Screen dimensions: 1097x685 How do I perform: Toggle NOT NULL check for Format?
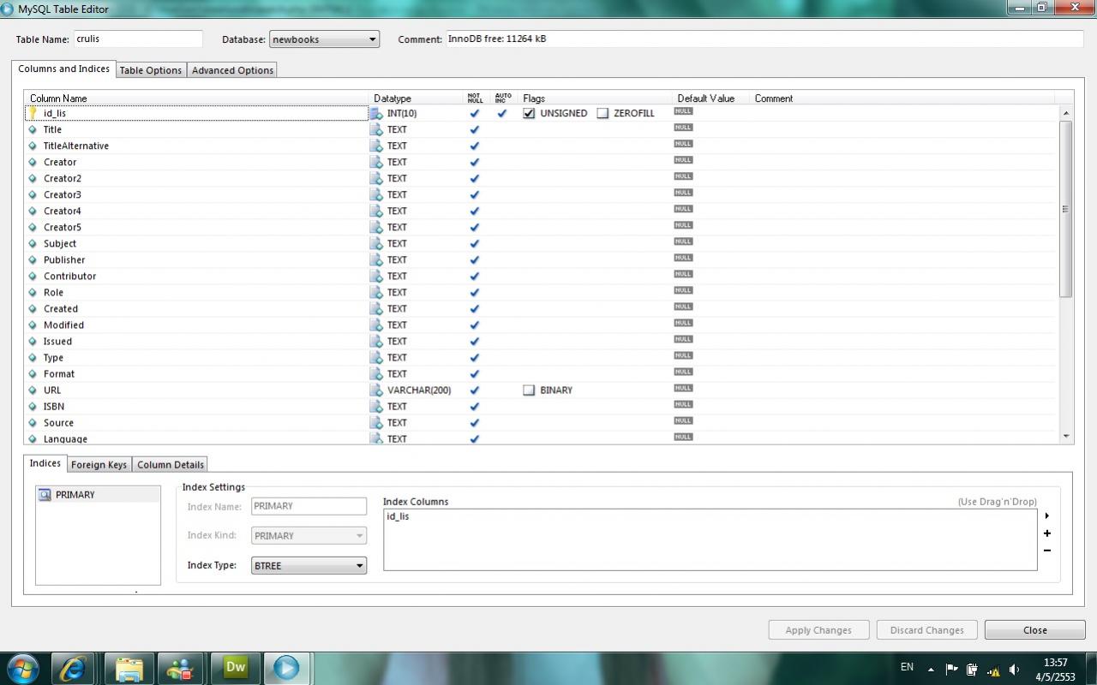[474, 373]
